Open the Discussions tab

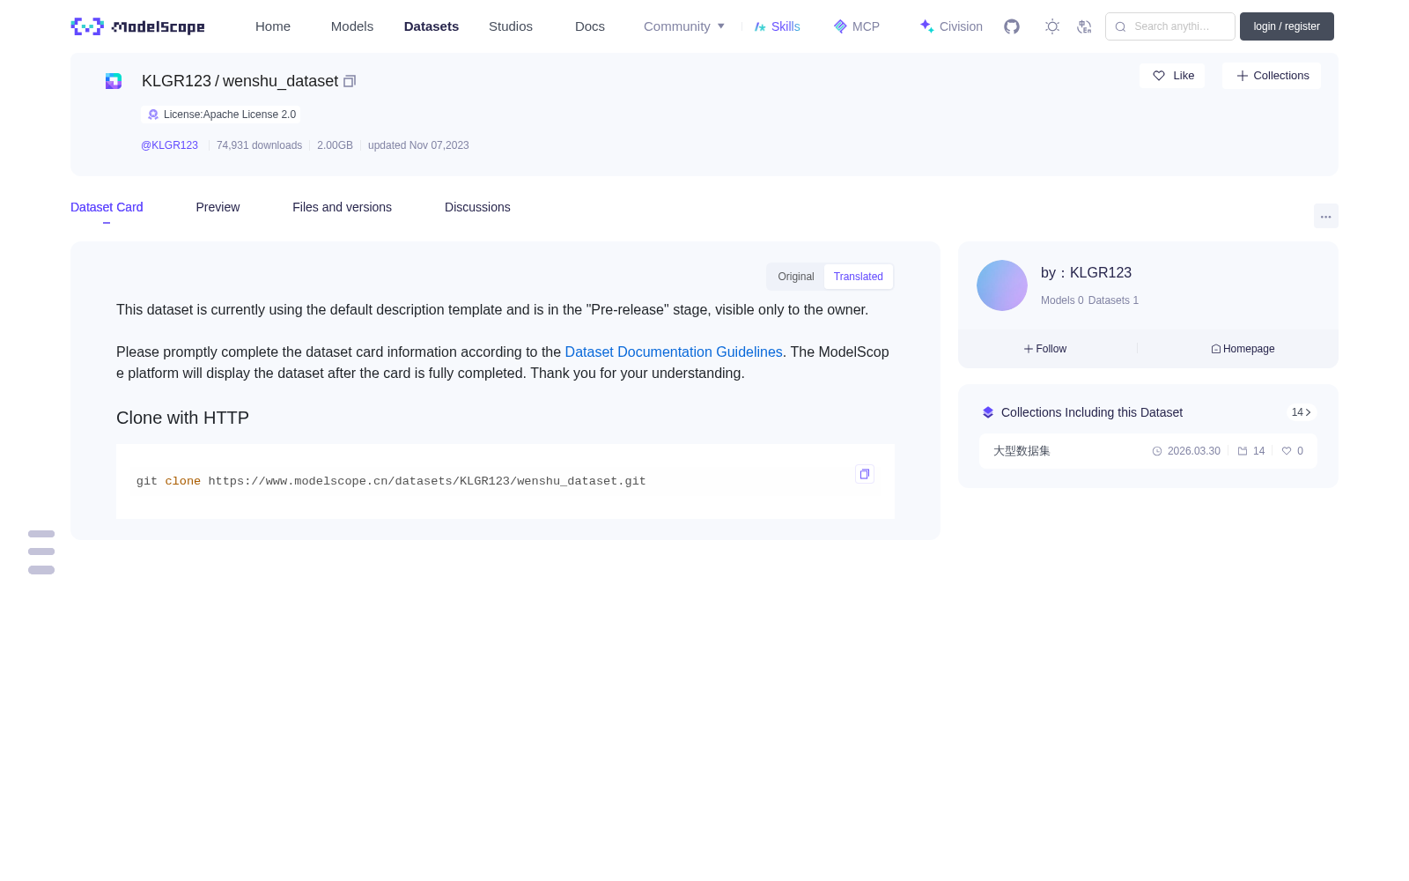(x=477, y=207)
